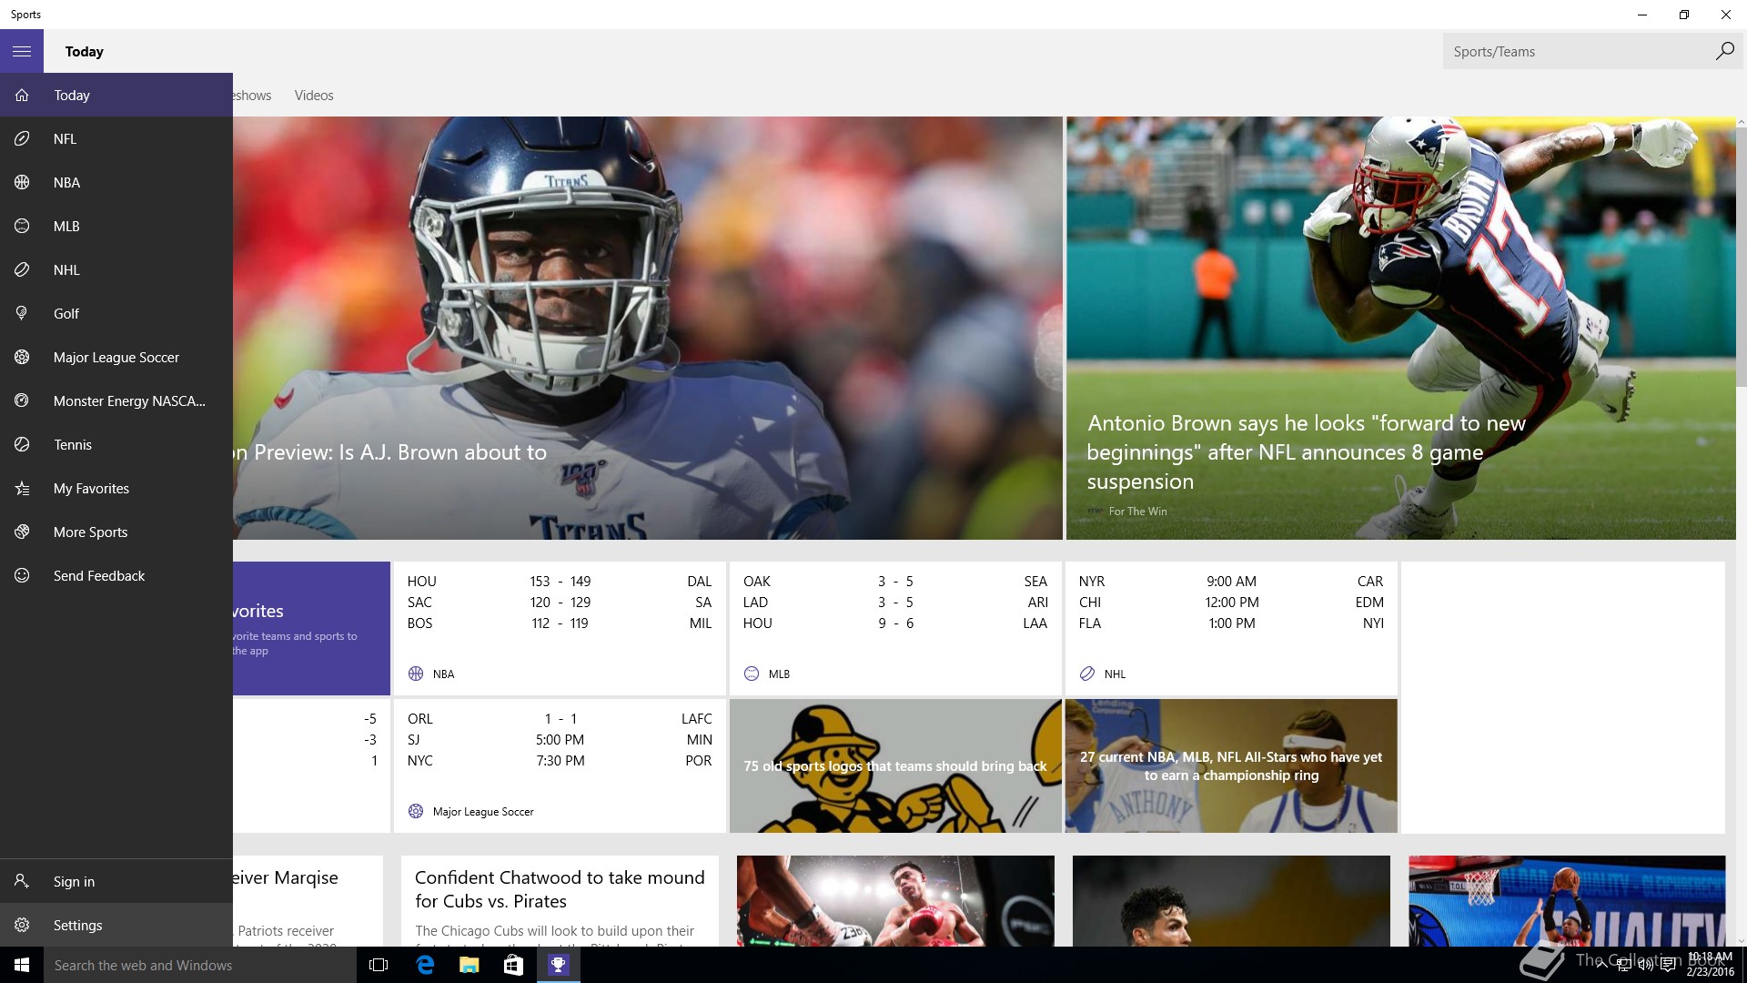Open the Store app from taskbar
This screenshot has height=983, width=1747.
click(513, 965)
